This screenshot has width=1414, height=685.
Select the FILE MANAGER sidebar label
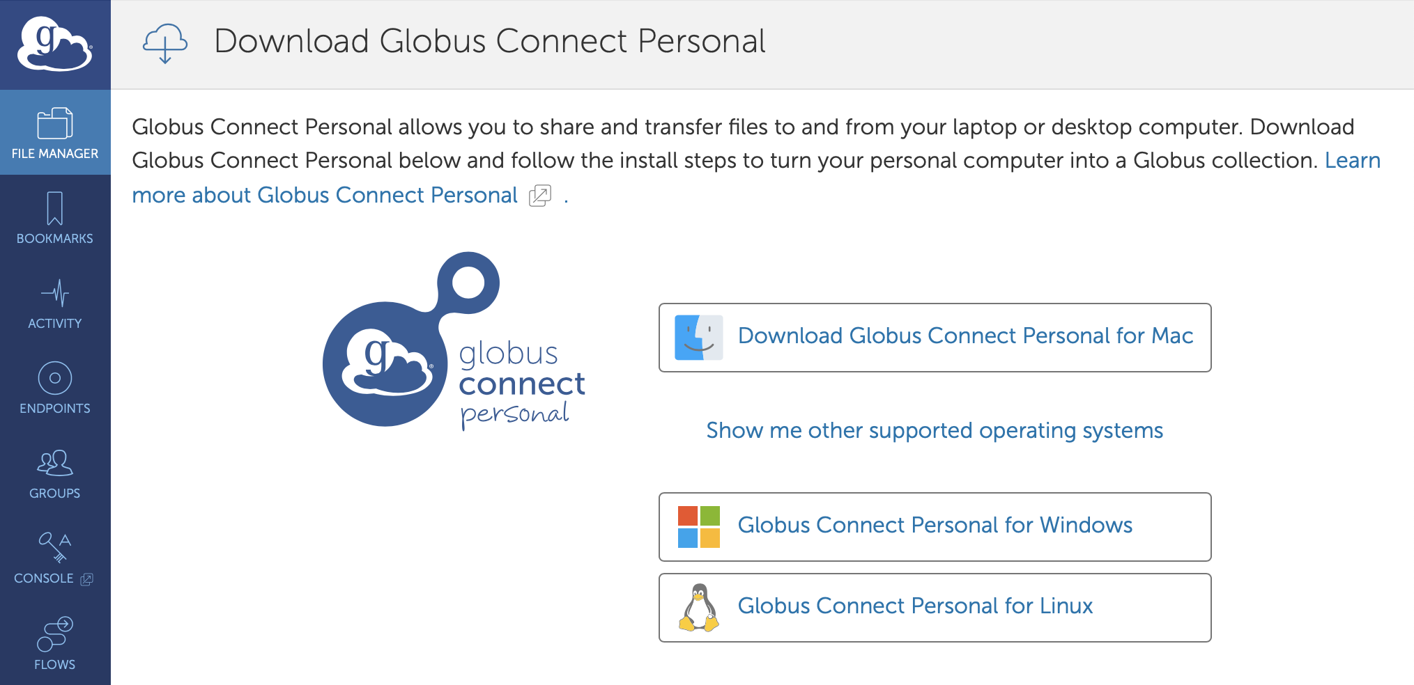(x=55, y=154)
